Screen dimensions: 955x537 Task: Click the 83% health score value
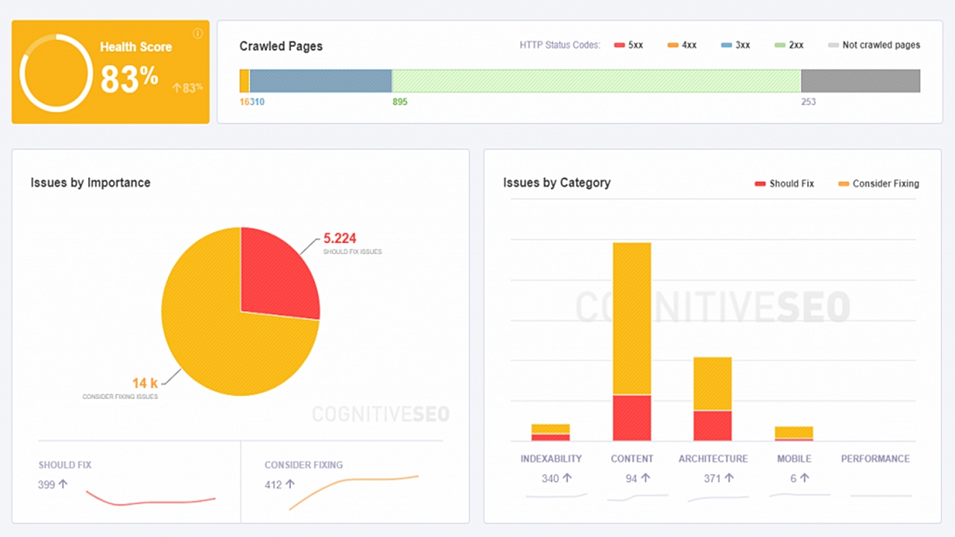click(129, 78)
